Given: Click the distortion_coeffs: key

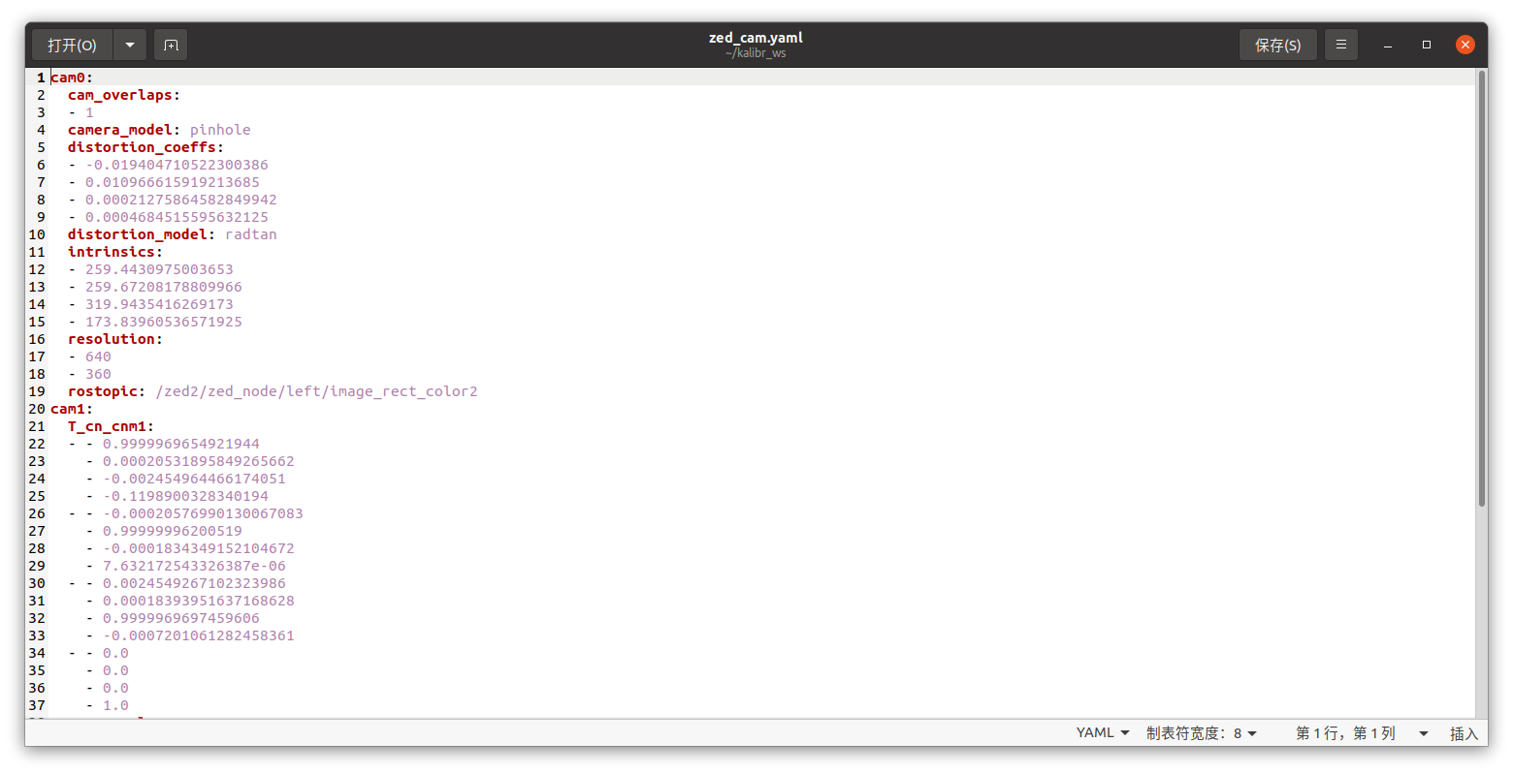Looking at the screenshot, I should [145, 147].
